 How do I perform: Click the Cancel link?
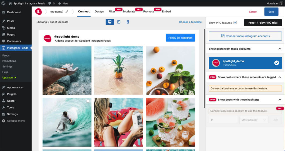point(253,12)
